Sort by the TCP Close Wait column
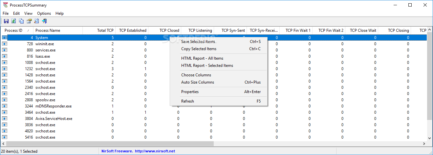 (361, 30)
